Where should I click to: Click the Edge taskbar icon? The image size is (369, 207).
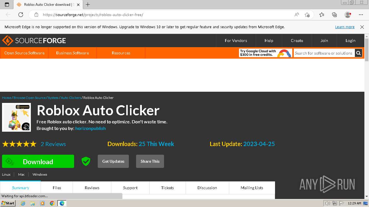point(62,203)
